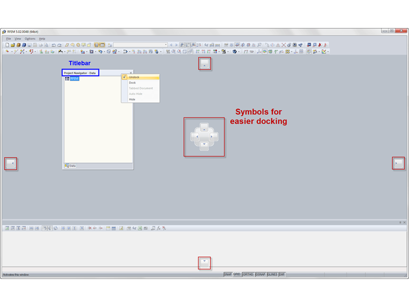Choose Dock from the context menu

coord(140,83)
